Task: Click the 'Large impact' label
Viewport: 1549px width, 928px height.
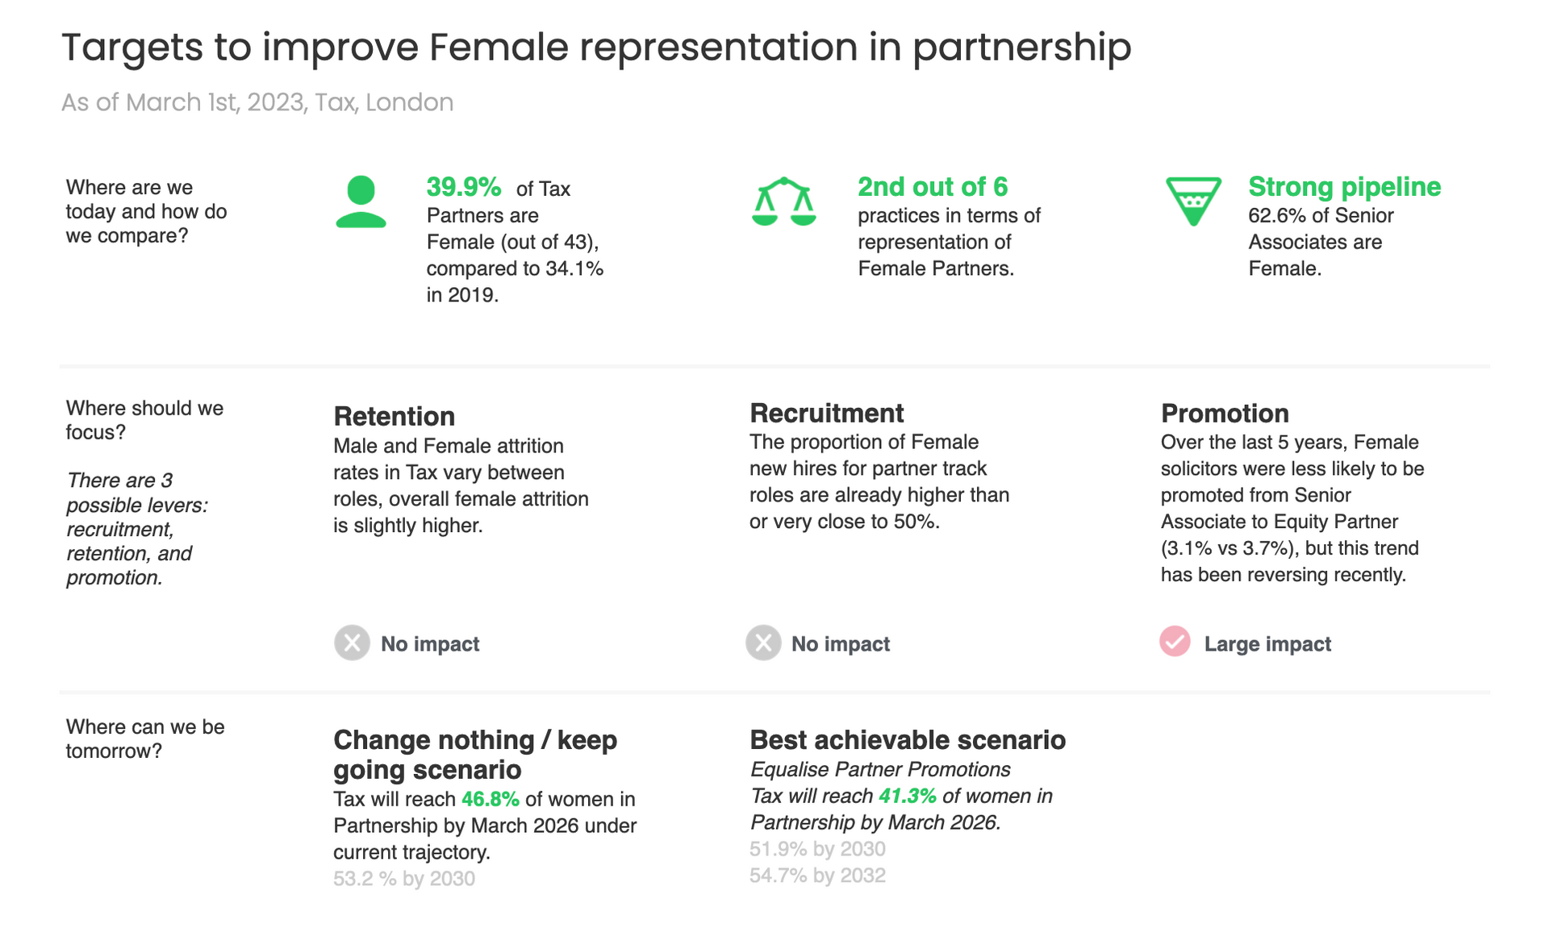Action: [x=1267, y=643]
